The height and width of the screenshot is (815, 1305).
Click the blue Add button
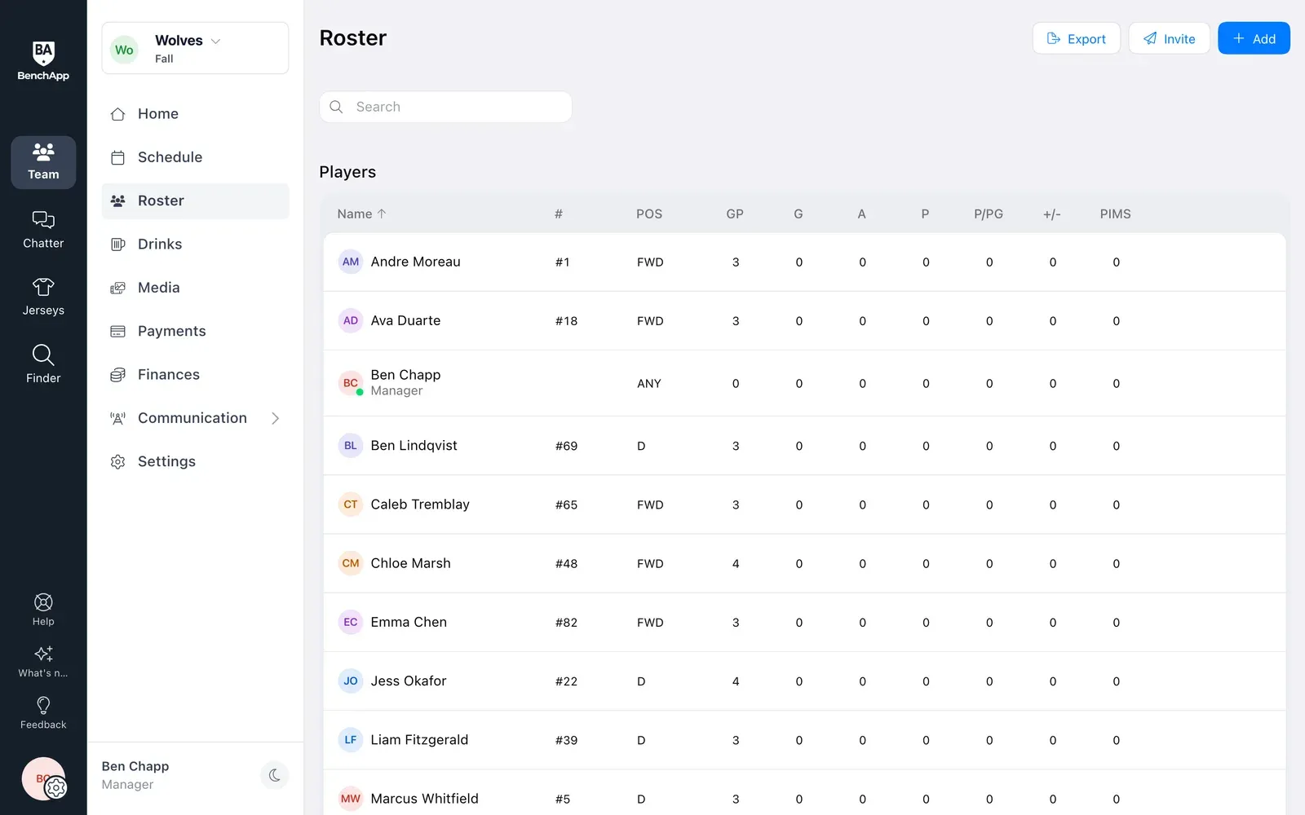(1254, 38)
